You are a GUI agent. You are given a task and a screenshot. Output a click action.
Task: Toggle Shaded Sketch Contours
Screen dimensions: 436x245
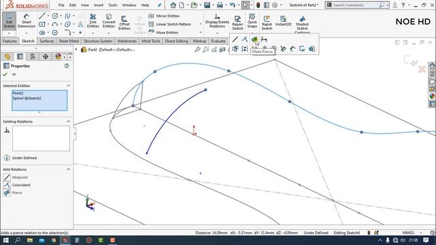(302, 24)
